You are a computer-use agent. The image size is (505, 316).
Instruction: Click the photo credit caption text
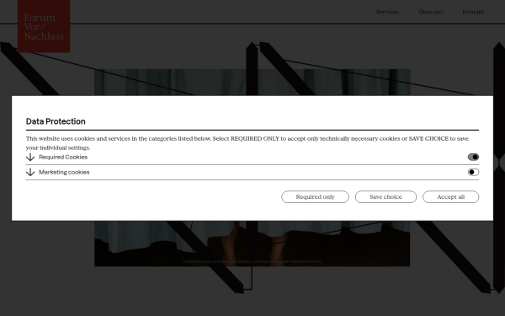[x=252, y=261]
